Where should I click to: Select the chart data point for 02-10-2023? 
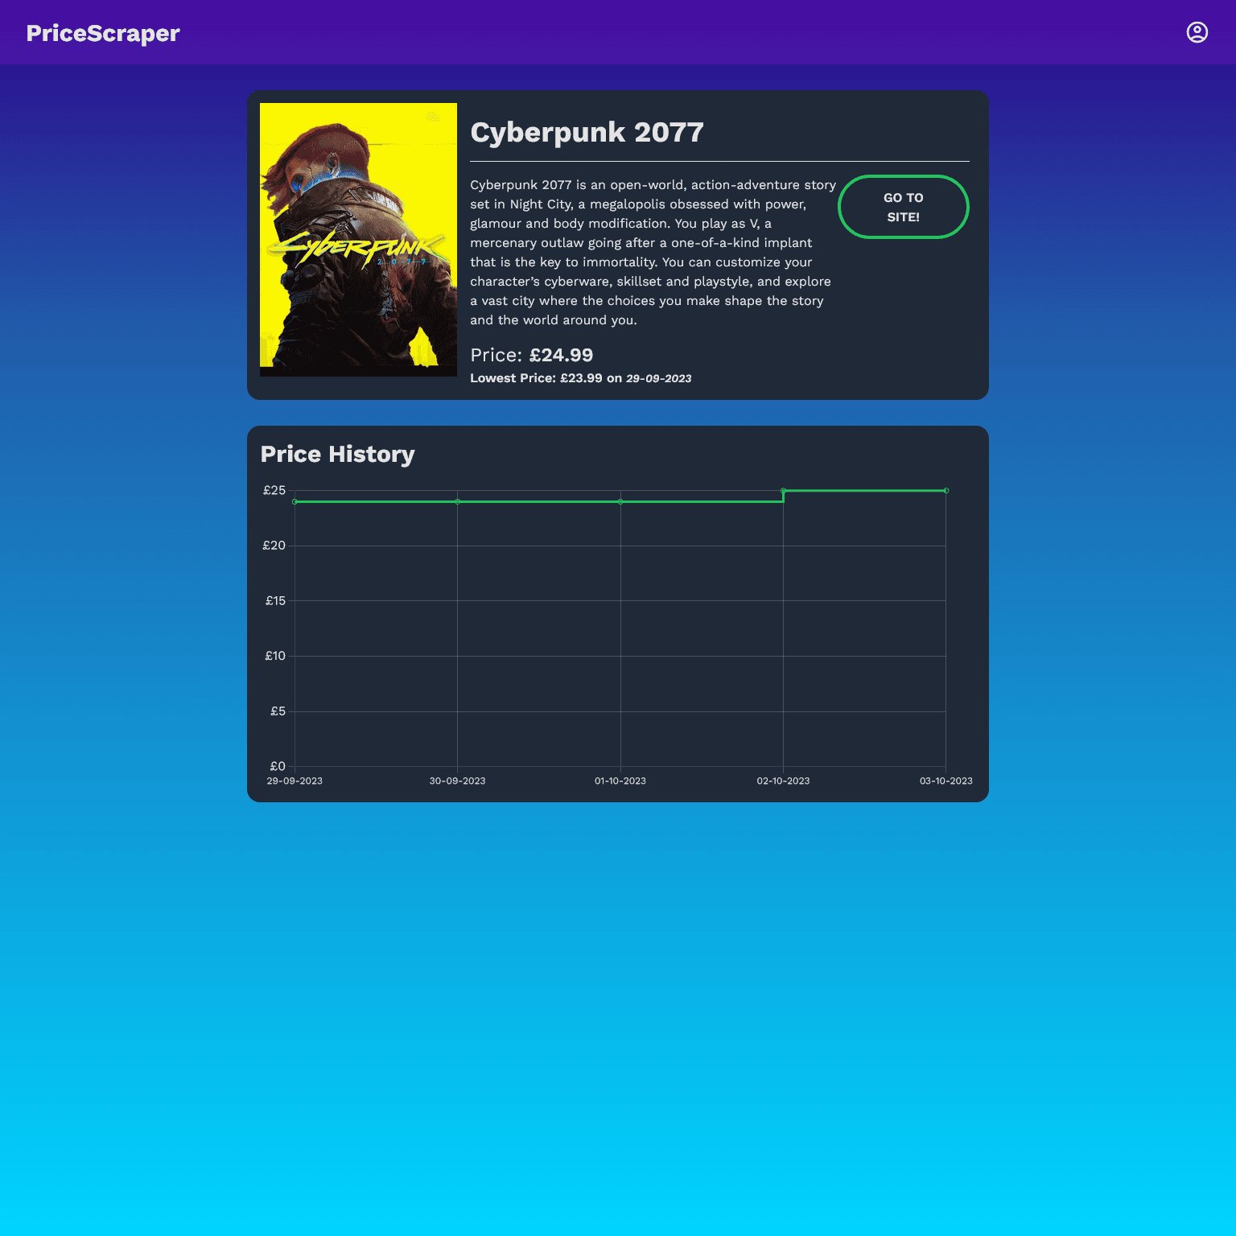pyautogui.click(x=783, y=489)
